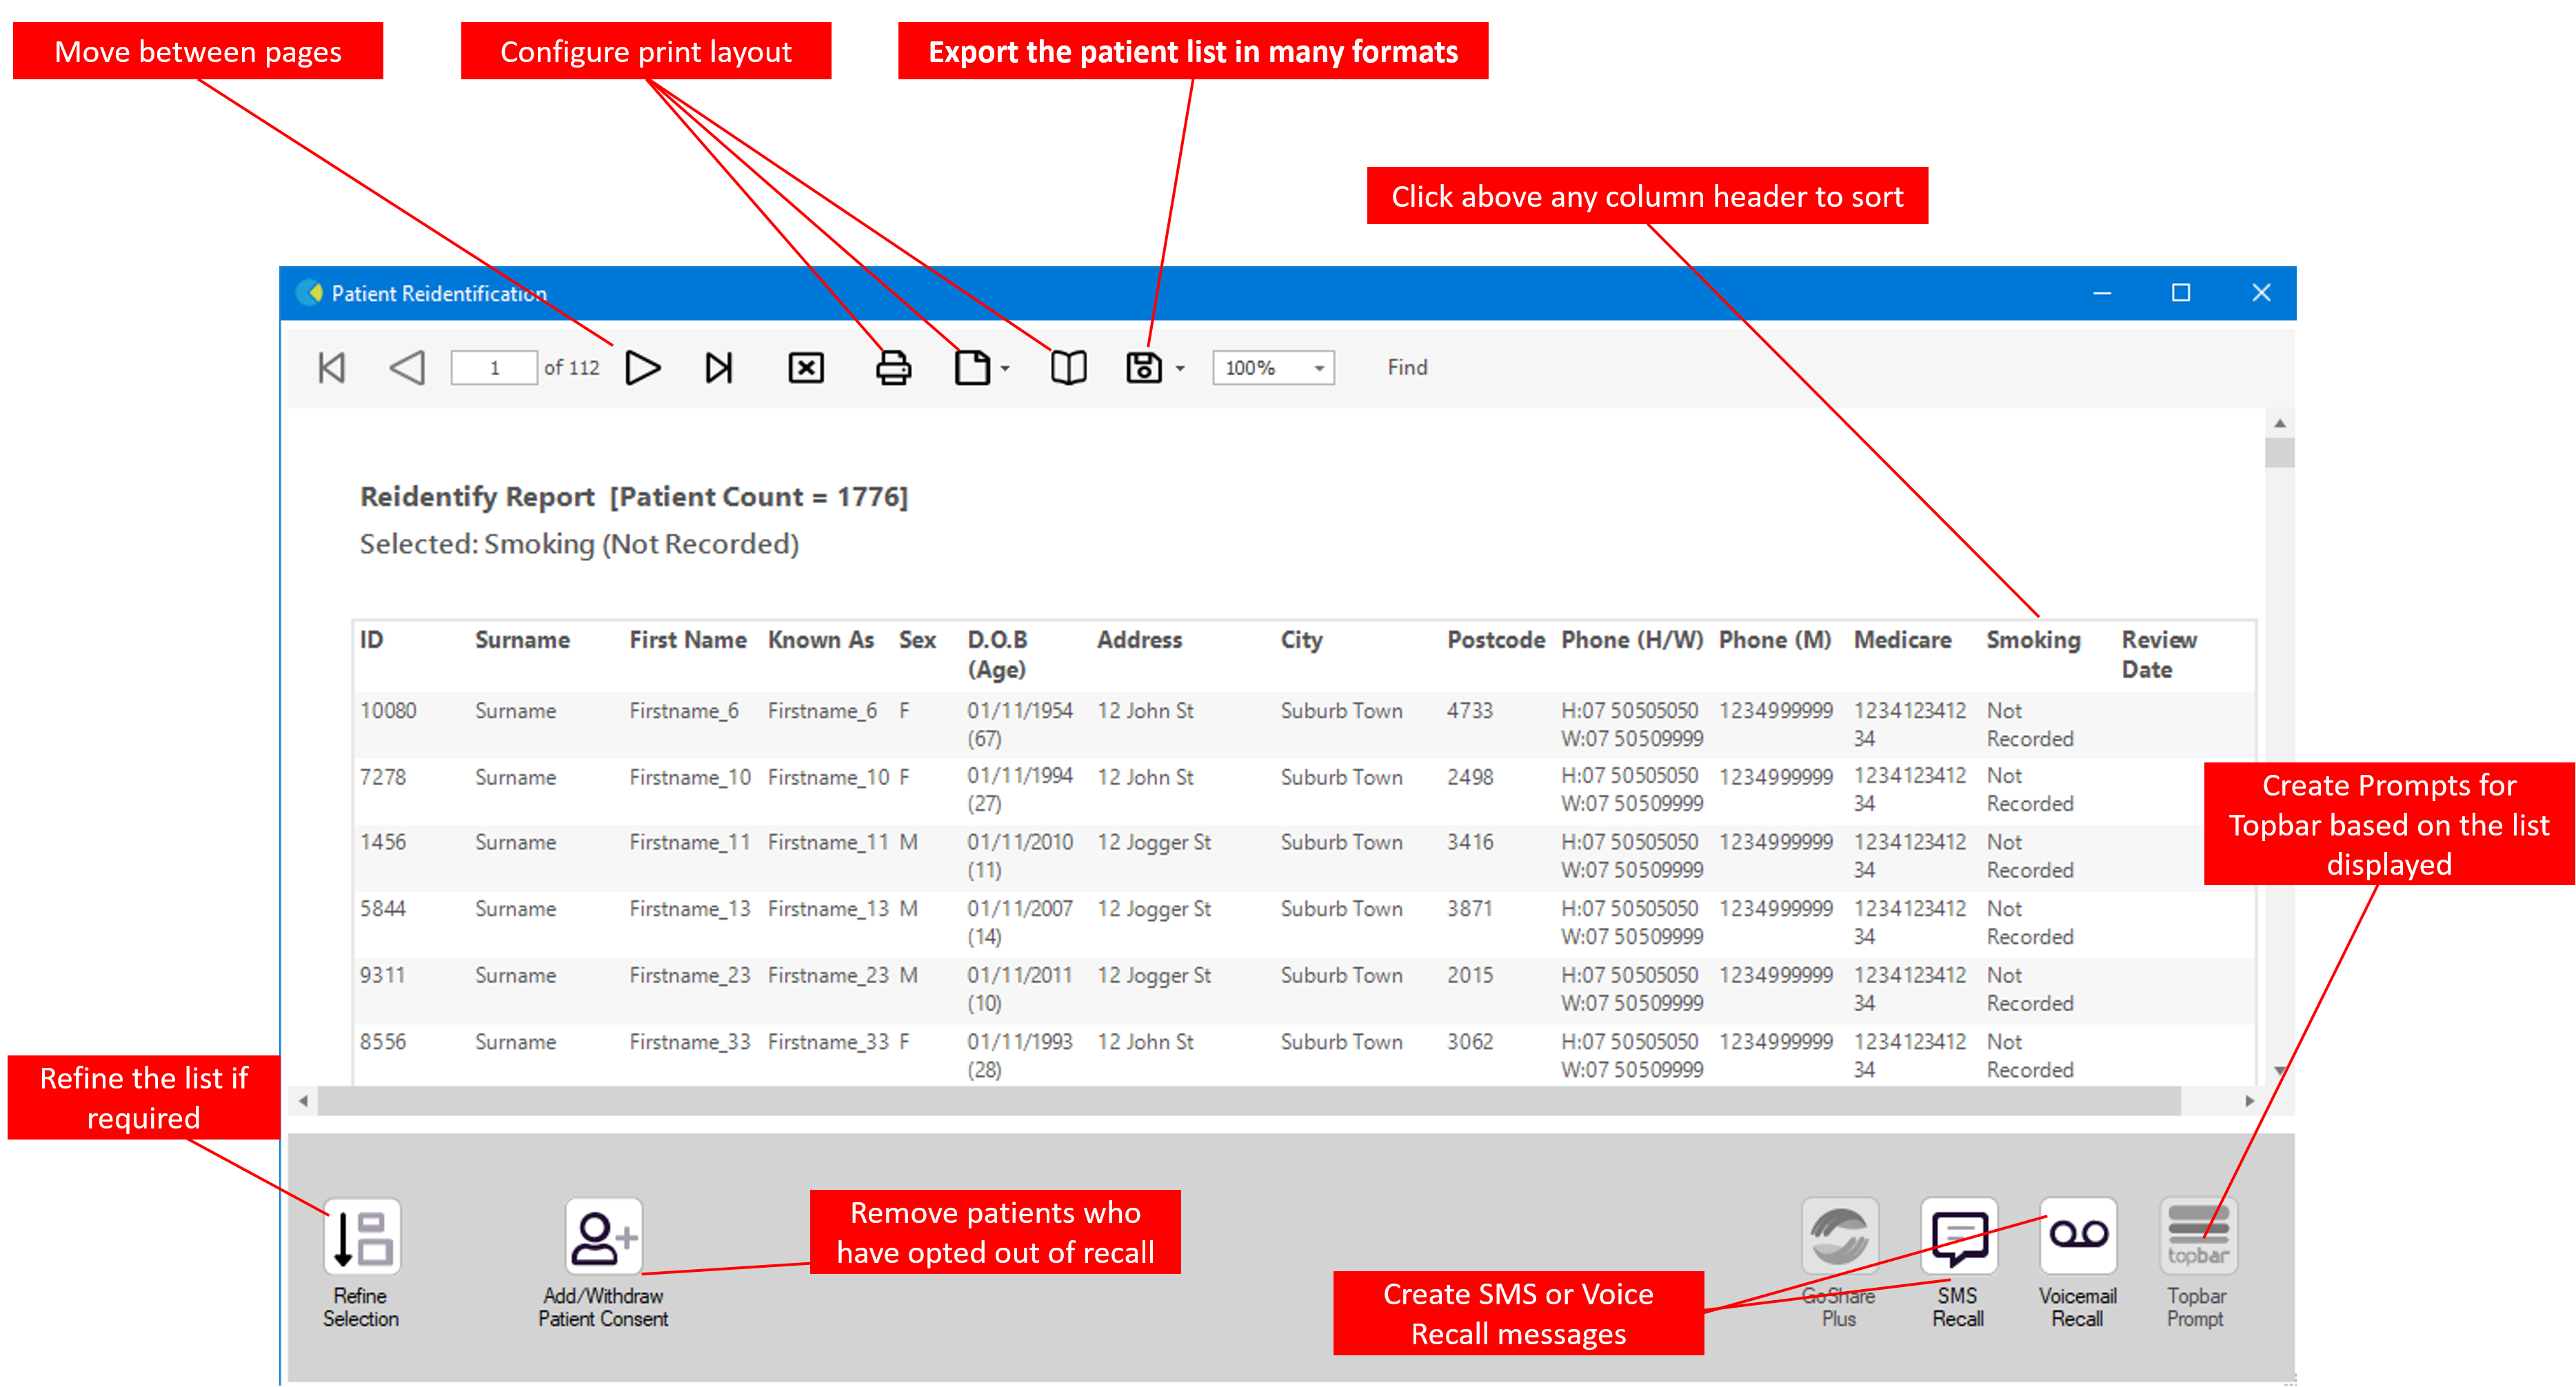Select patient ID 5844 cell
Viewport: 2576px width, 1387px height.
pos(383,909)
